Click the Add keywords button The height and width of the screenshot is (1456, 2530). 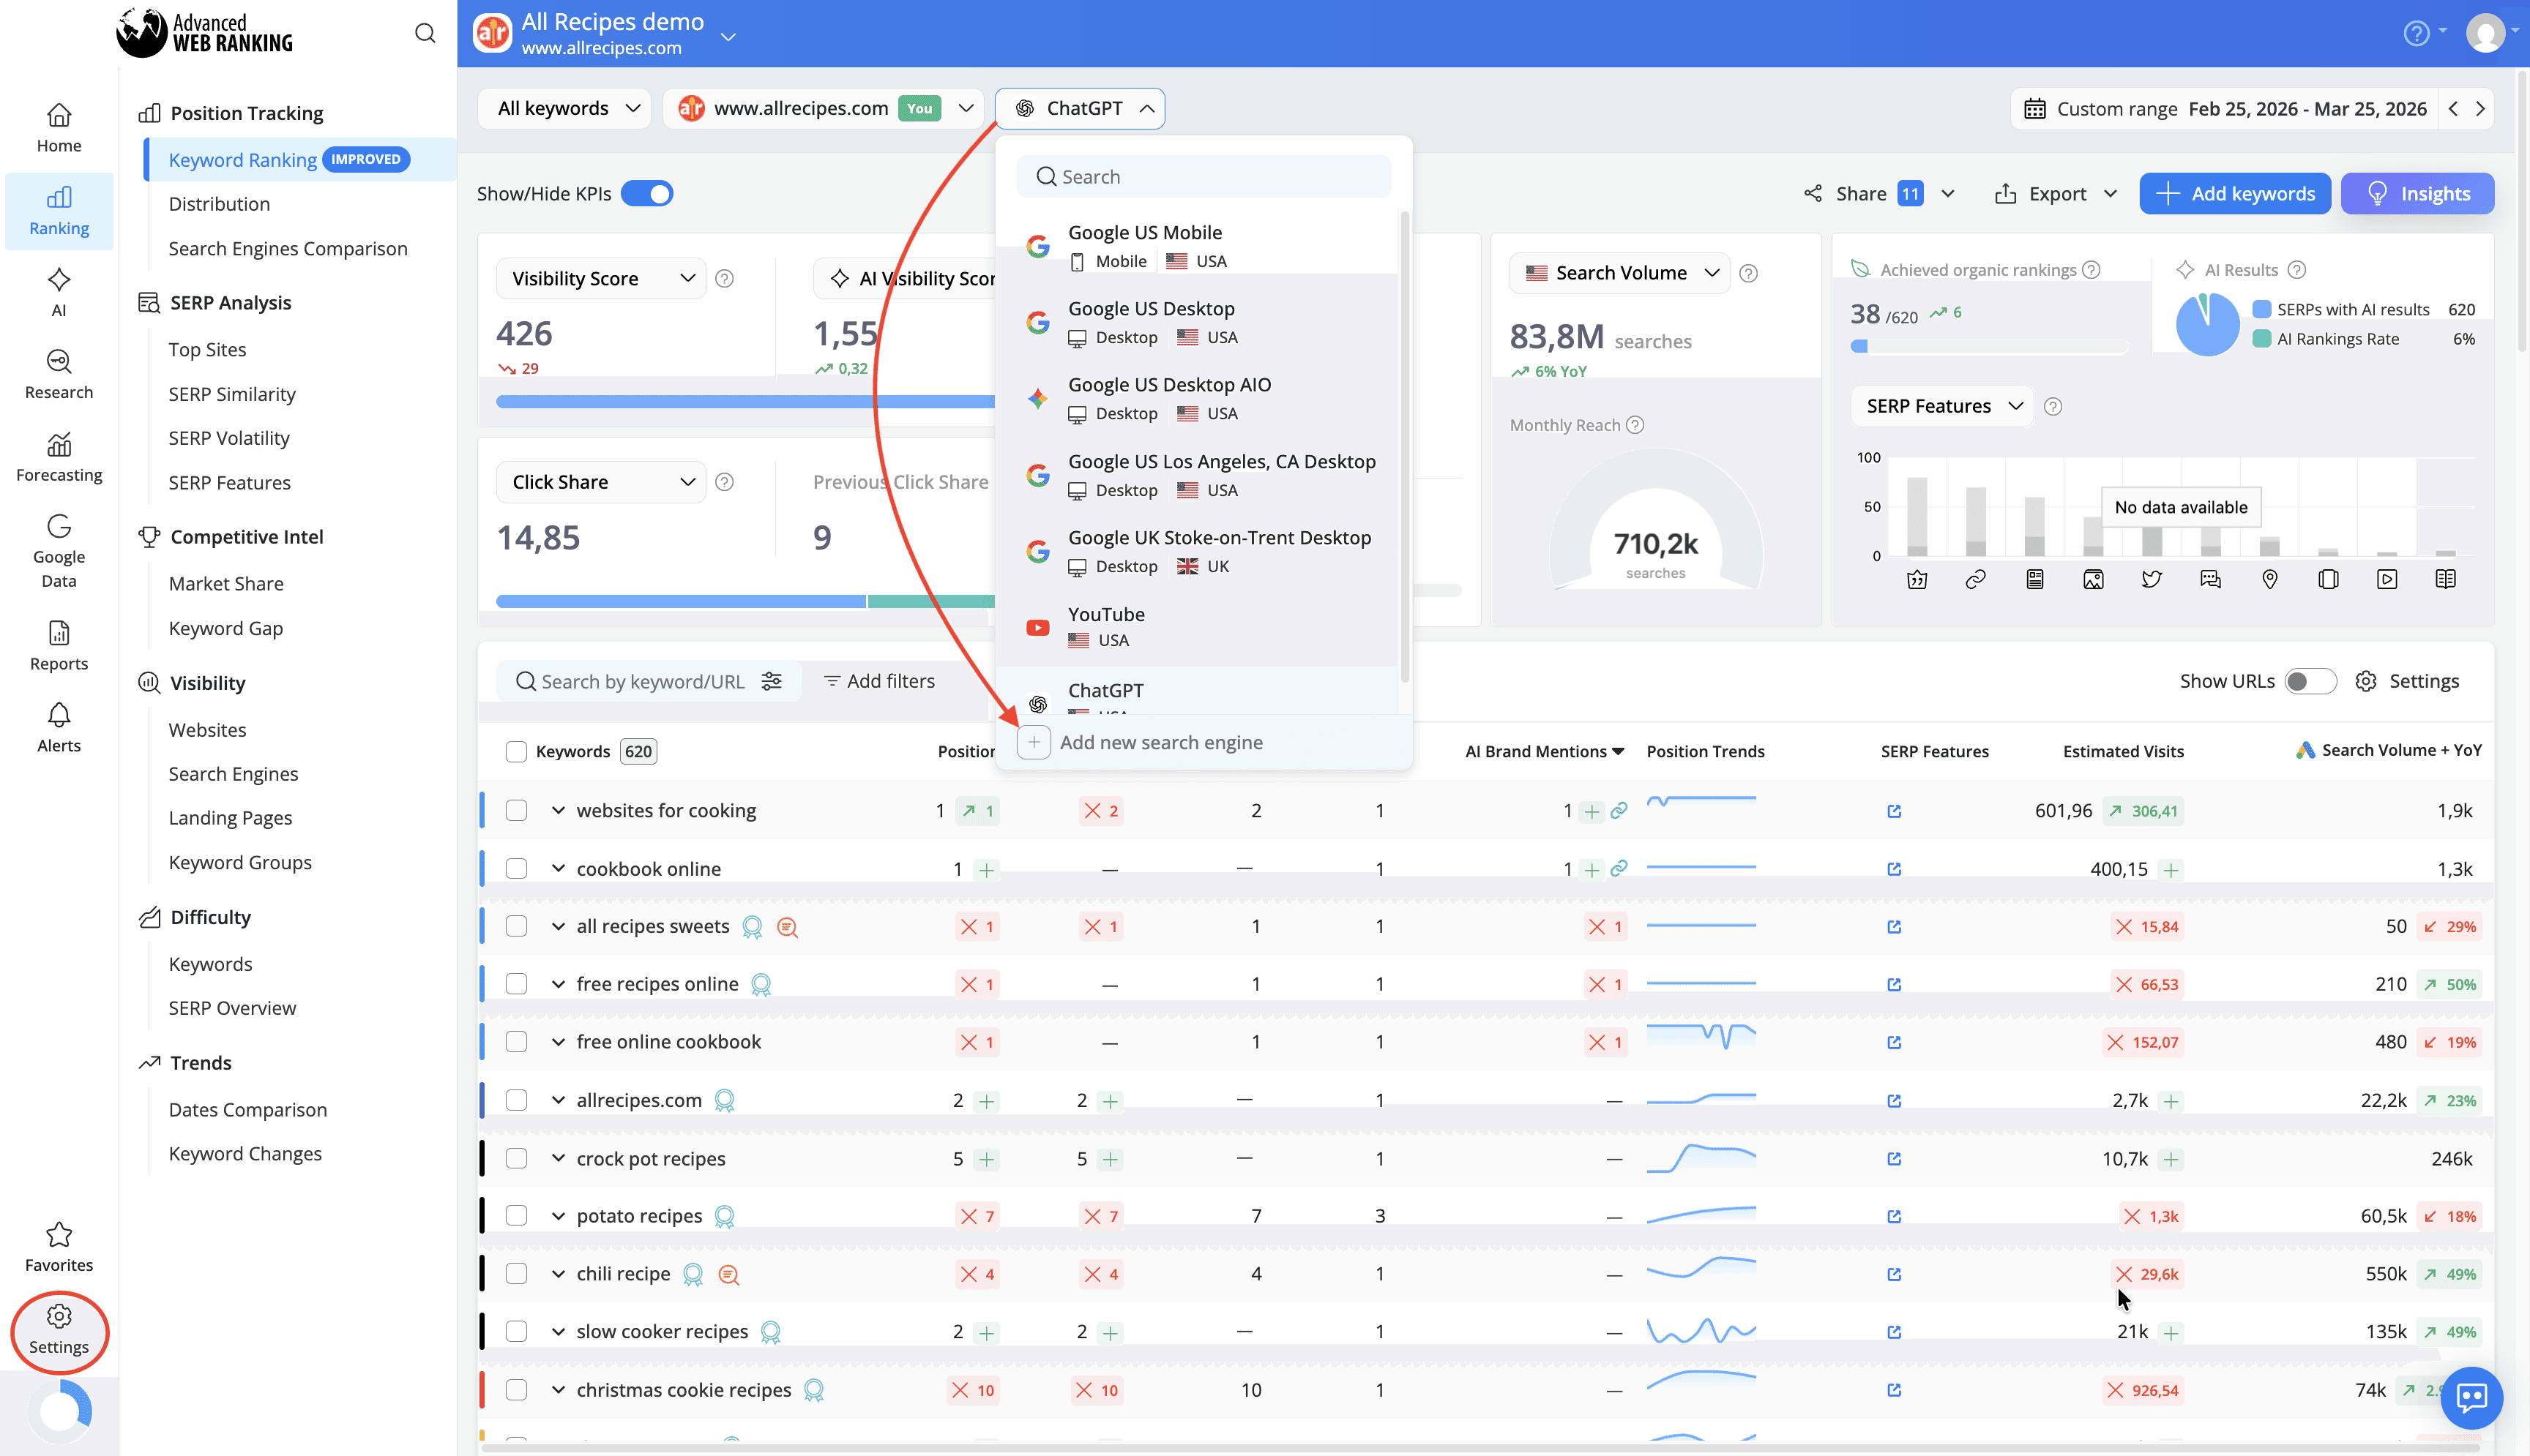(2235, 194)
